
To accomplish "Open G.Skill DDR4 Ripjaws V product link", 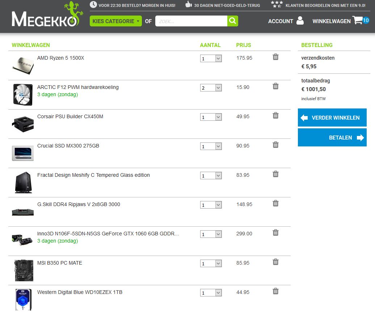I will tap(79, 204).
